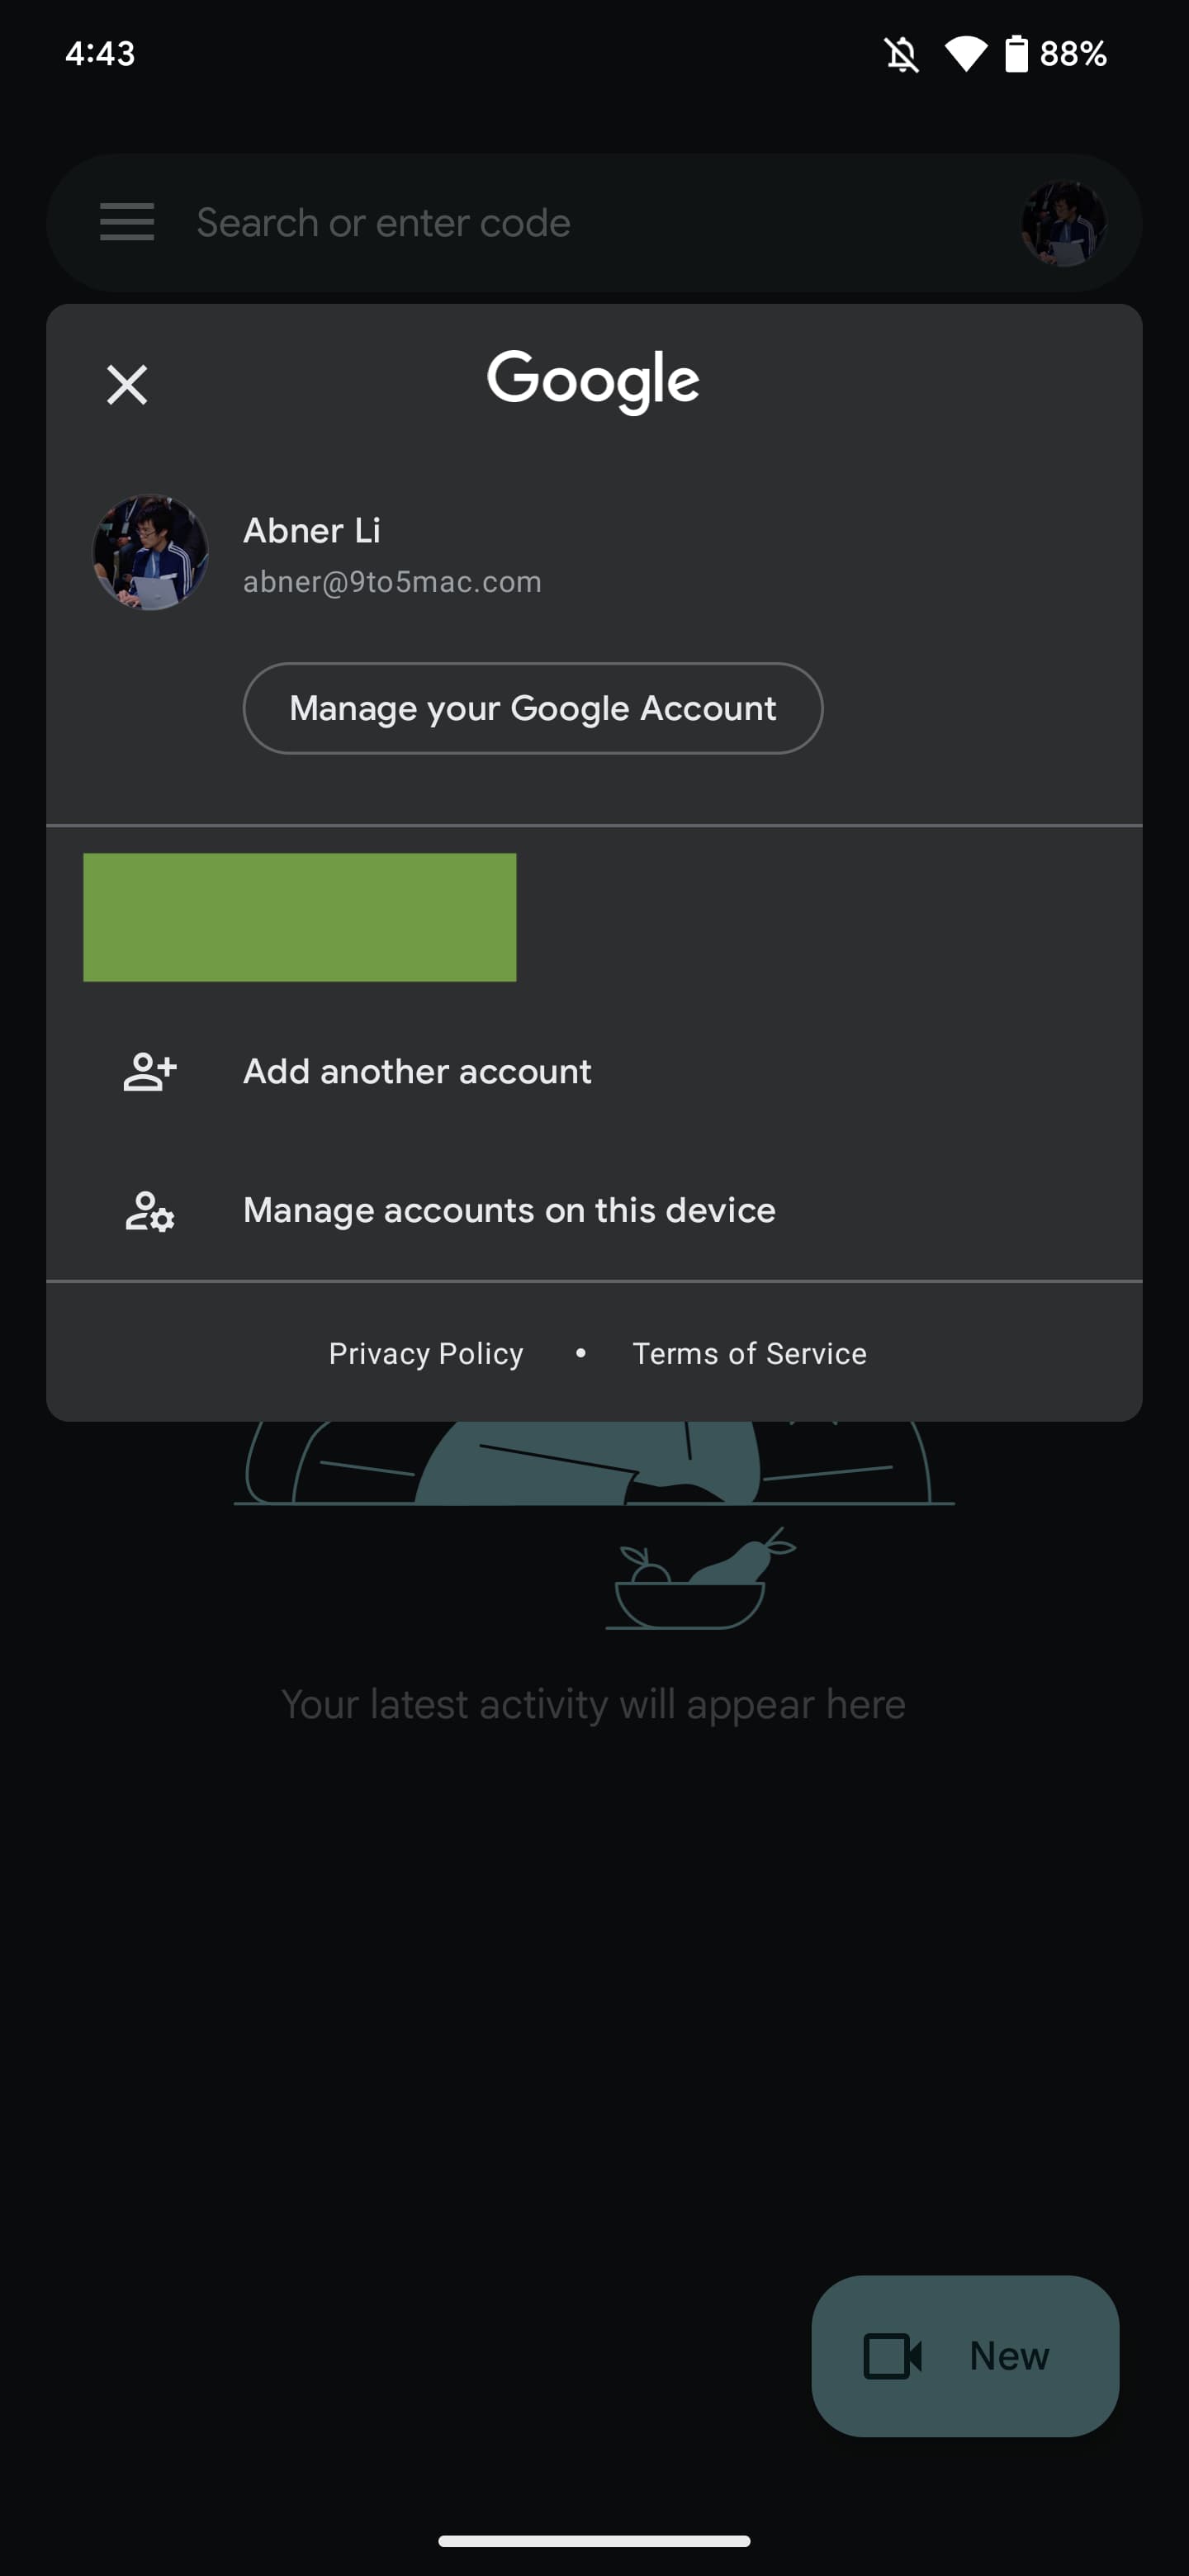Tap Abner Li's account profile picture
This screenshot has height=2576, width=1189.
coord(150,552)
